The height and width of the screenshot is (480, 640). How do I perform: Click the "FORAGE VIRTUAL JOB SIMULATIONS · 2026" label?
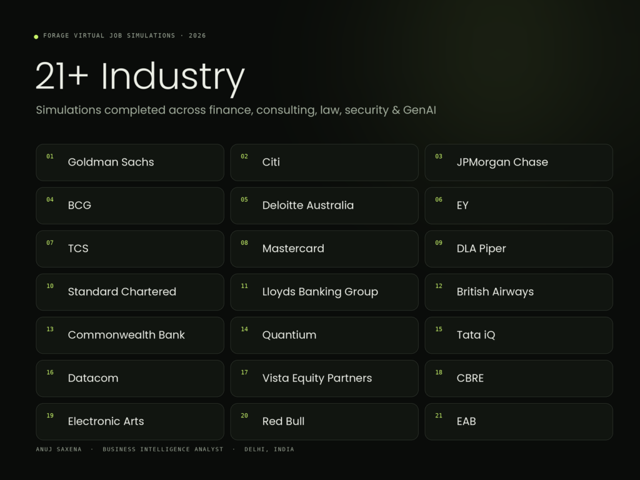[x=124, y=36]
